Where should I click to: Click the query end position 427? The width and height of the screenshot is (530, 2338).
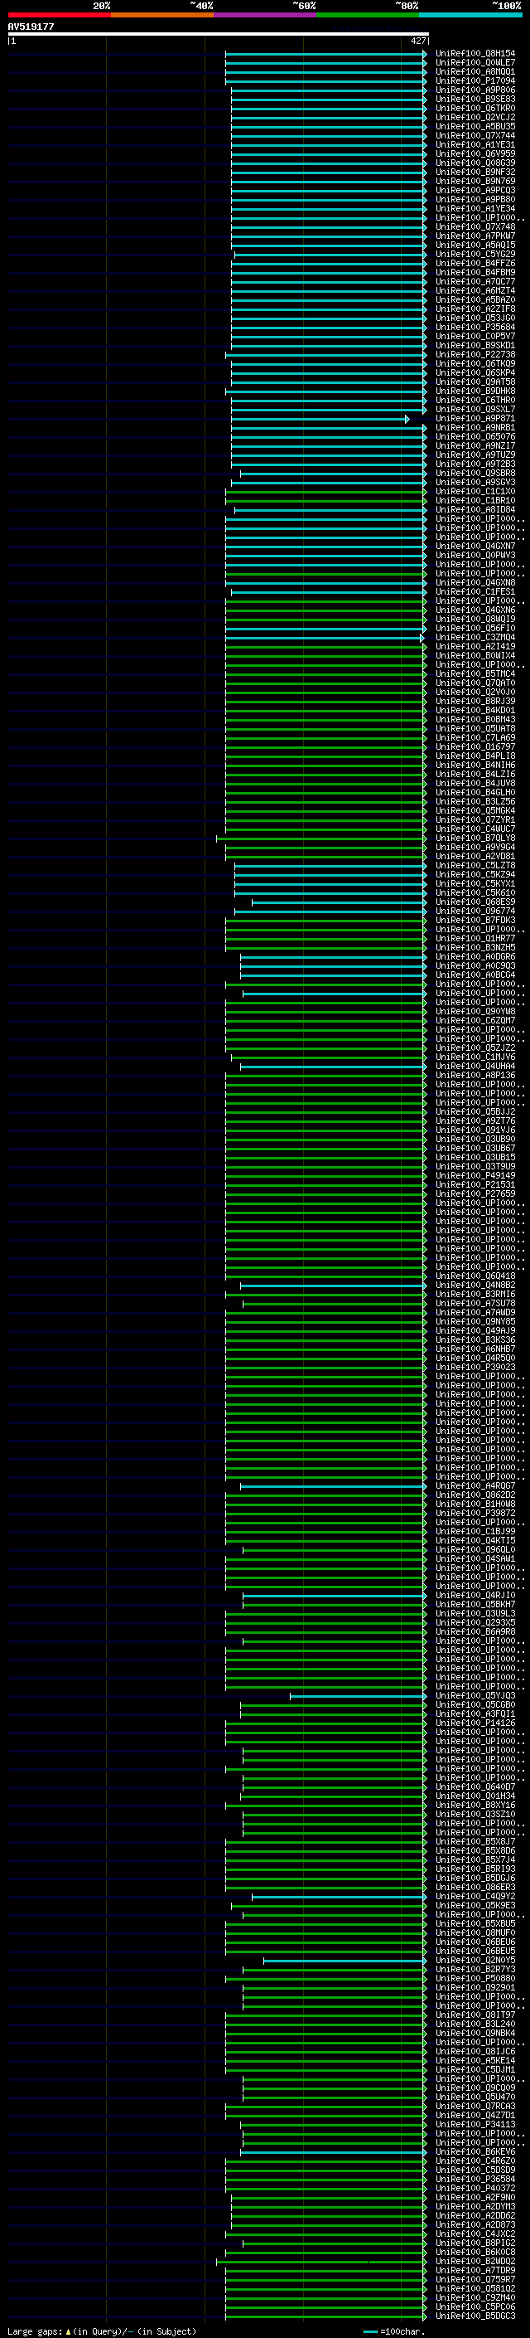(x=417, y=41)
